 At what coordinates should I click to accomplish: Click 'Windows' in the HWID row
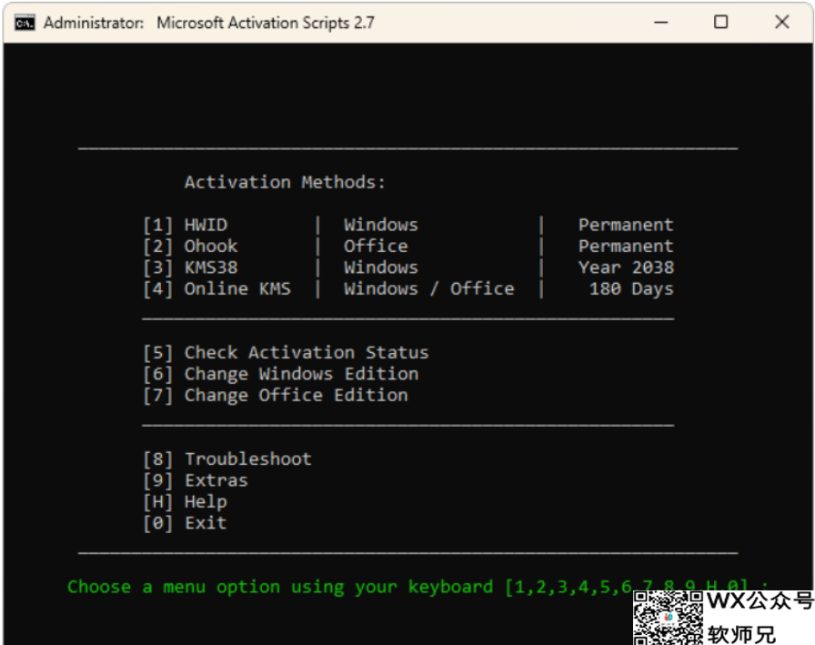point(381,225)
